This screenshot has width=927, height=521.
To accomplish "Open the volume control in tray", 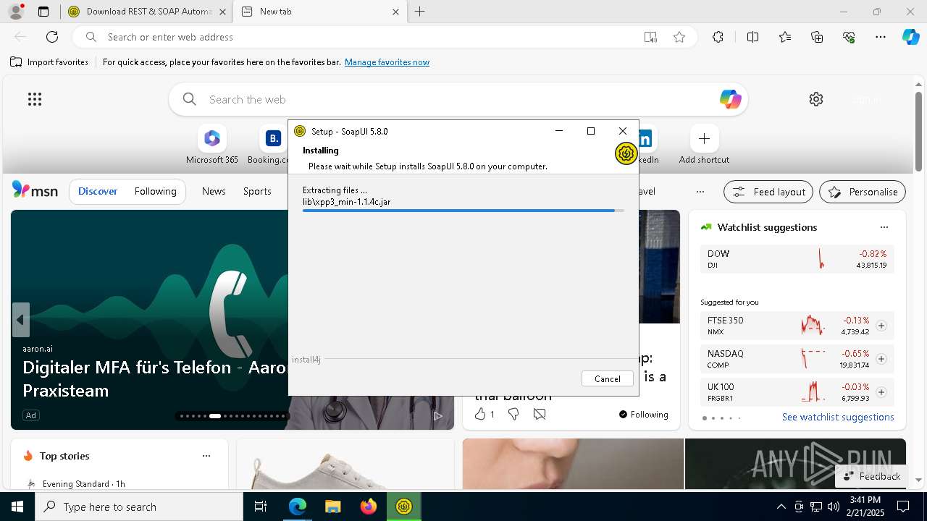I will [834, 507].
